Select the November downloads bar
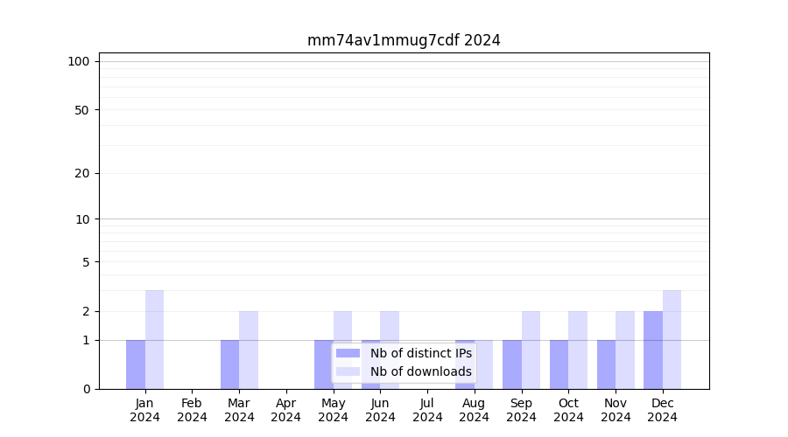This screenshot has height=437, width=788. tap(625, 350)
